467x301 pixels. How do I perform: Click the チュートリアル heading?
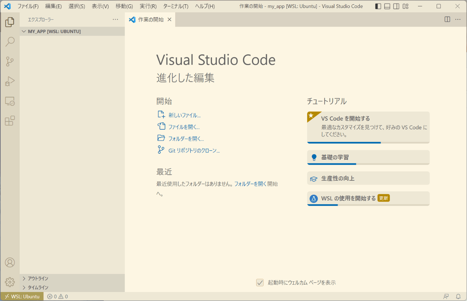[327, 101]
